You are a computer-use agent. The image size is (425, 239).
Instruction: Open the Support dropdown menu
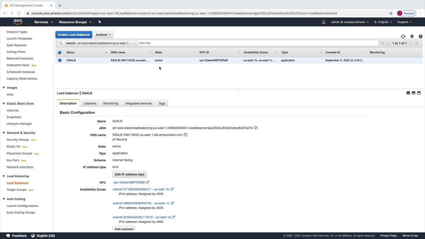[404, 22]
